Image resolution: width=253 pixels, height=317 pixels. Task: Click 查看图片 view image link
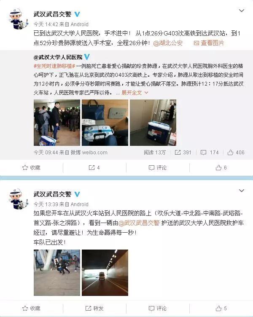[x=209, y=43]
